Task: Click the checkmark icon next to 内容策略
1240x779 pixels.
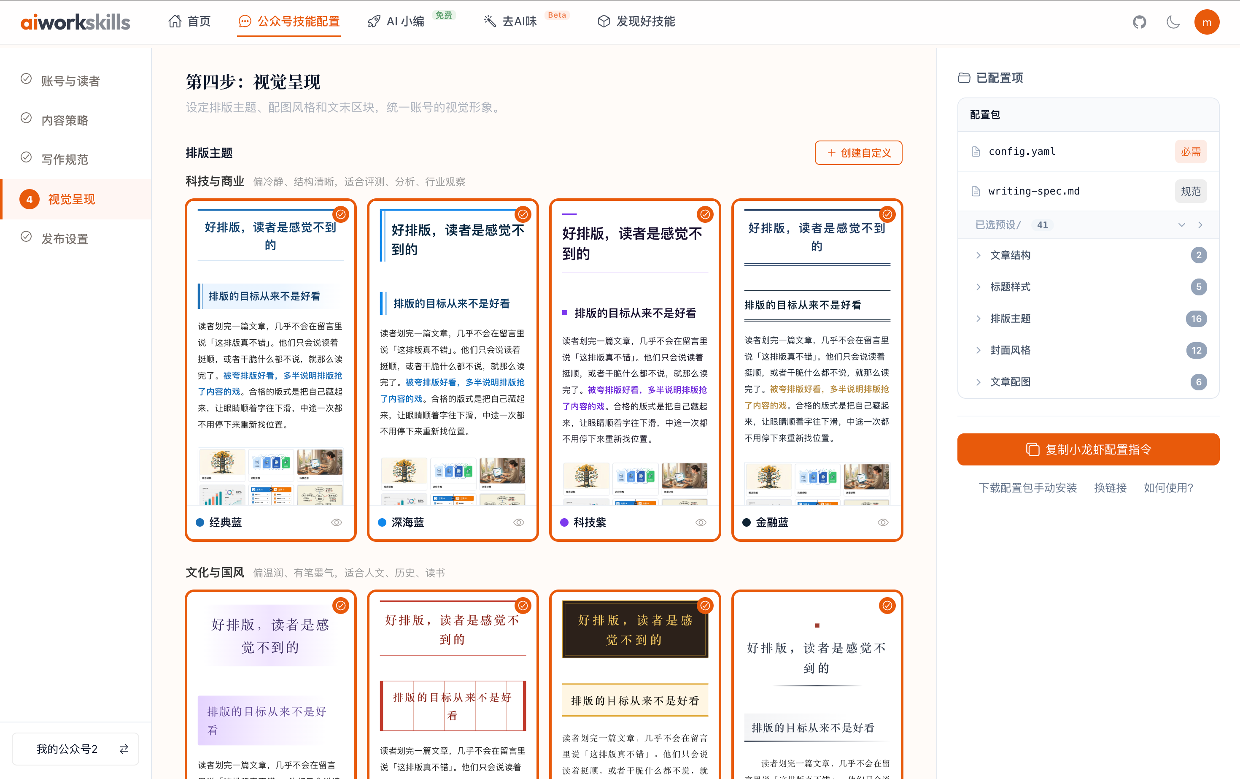Action: point(26,118)
